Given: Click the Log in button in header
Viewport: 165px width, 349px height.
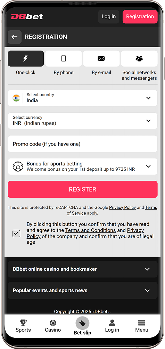Looking at the screenshot, I should [x=108, y=17].
